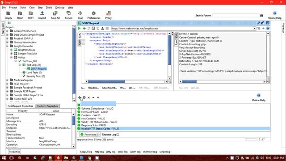Viewport: 286px width, 161px height.
Task: Toggle the Proxy setting icon
Action: [108, 15]
